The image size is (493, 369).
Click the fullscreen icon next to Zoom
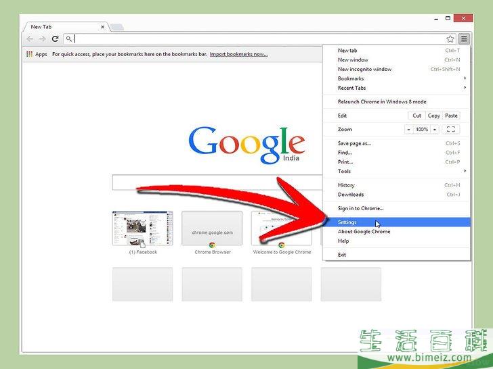coord(450,129)
